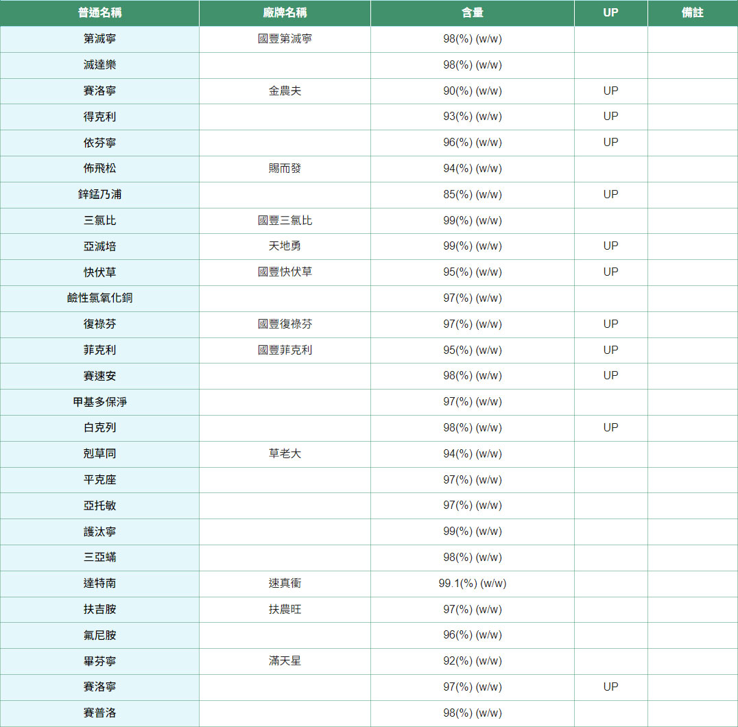Viewport: 738px width, 727px height.
Task: Select 快伏草 in the 普通名稱 column
Action: (99, 272)
